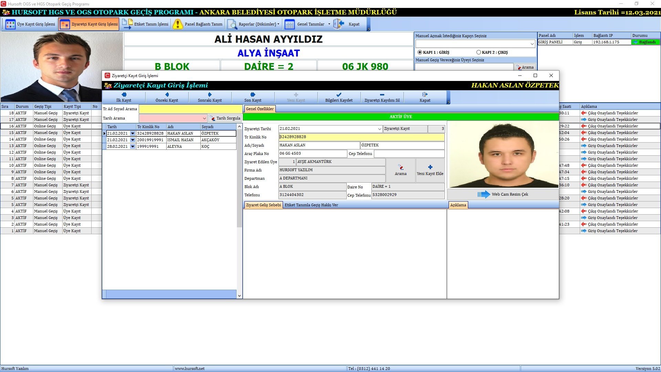Open the Tarih Arama dropdown
The width and height of the screenshot is (661, 372).
[x=204, y=118]
